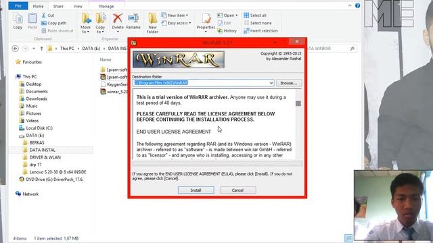The height and width of the screenshot is (243, 433).
Task: Click the search magnifier in Explorer
Action: point(352,49)
